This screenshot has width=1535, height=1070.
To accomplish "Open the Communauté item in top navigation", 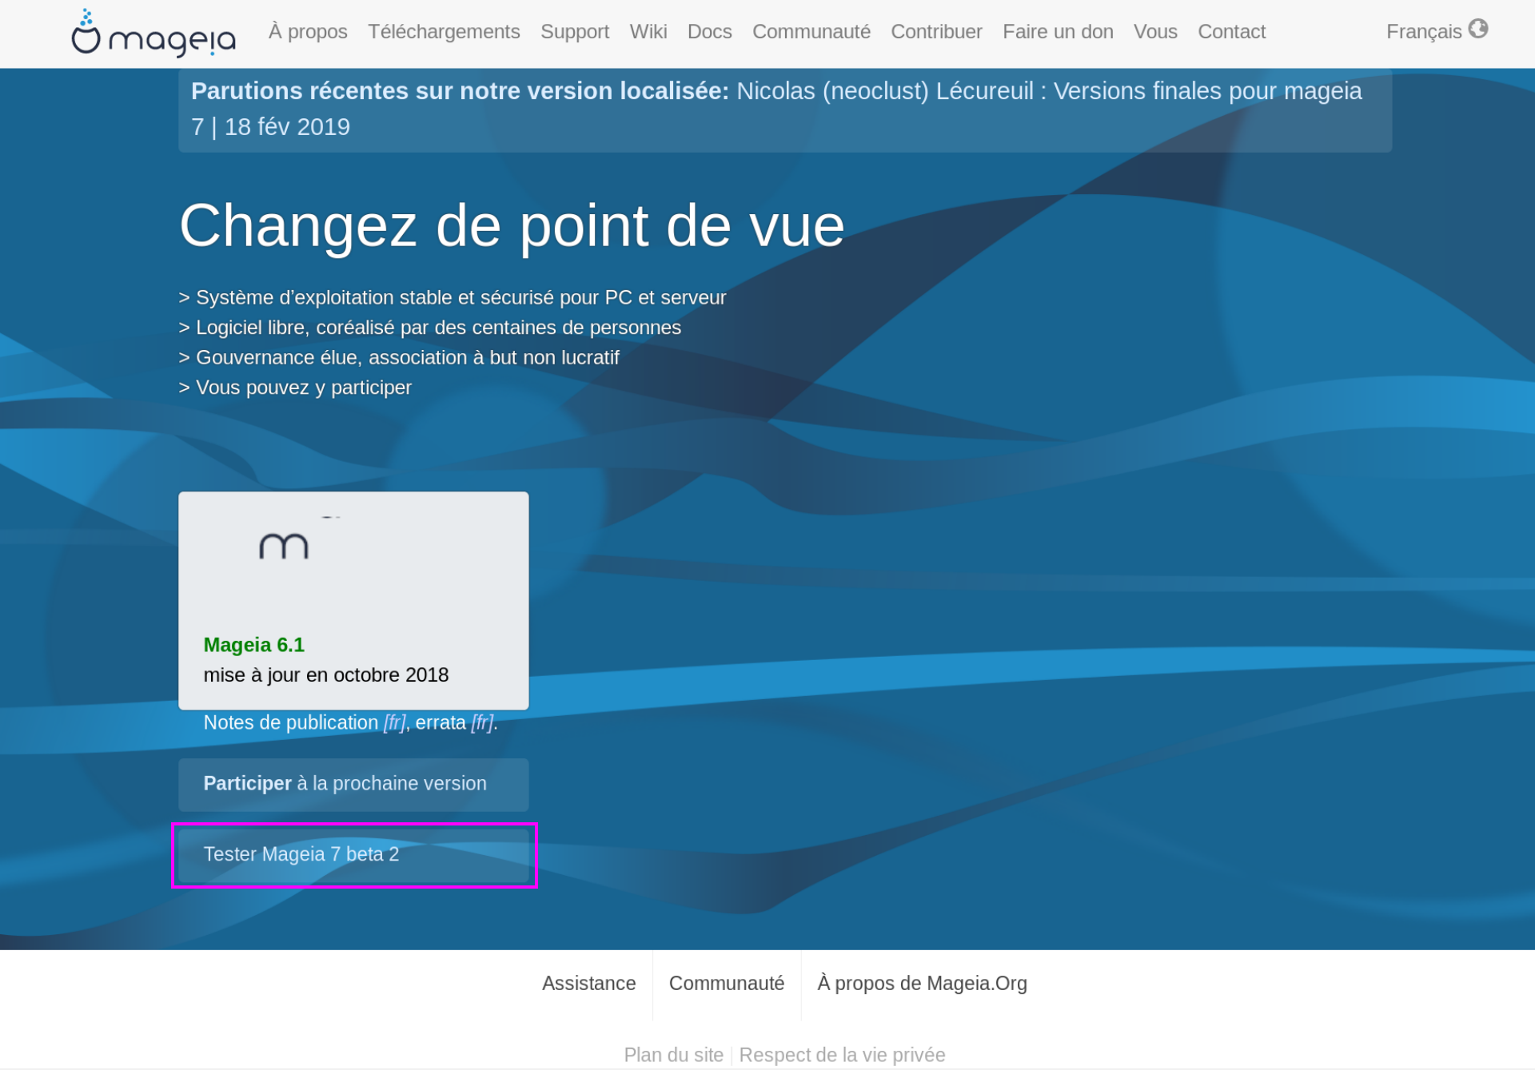I will (x=811, y=32).
